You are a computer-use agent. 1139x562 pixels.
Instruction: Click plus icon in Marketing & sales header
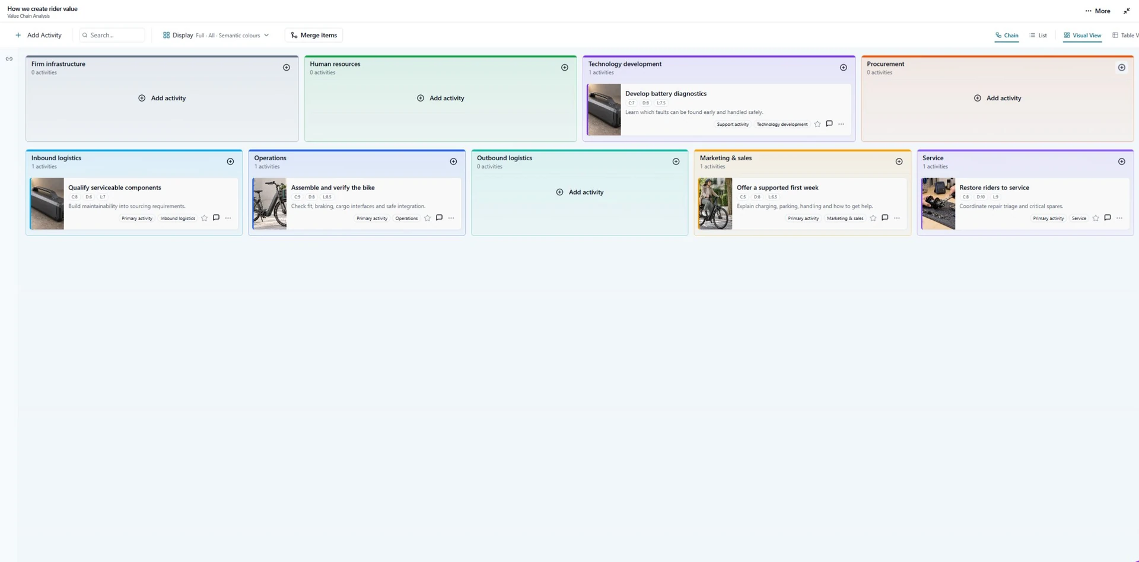point(899,161)
